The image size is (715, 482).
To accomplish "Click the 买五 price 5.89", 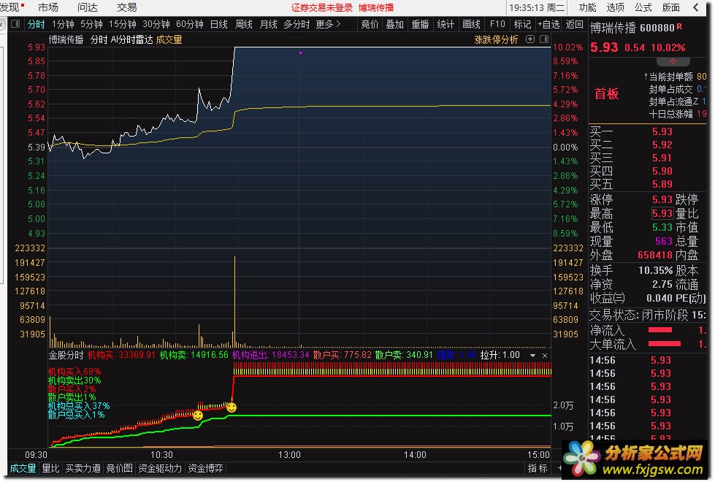I will coord(662,184).
